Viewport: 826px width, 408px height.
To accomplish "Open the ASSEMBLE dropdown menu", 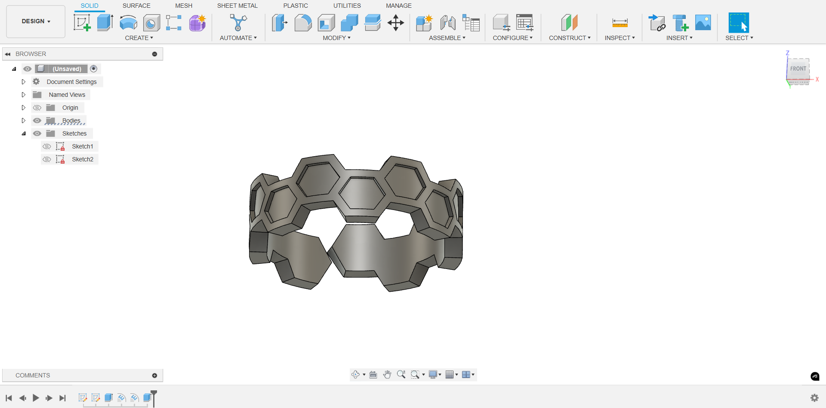I will pos(447,38).
